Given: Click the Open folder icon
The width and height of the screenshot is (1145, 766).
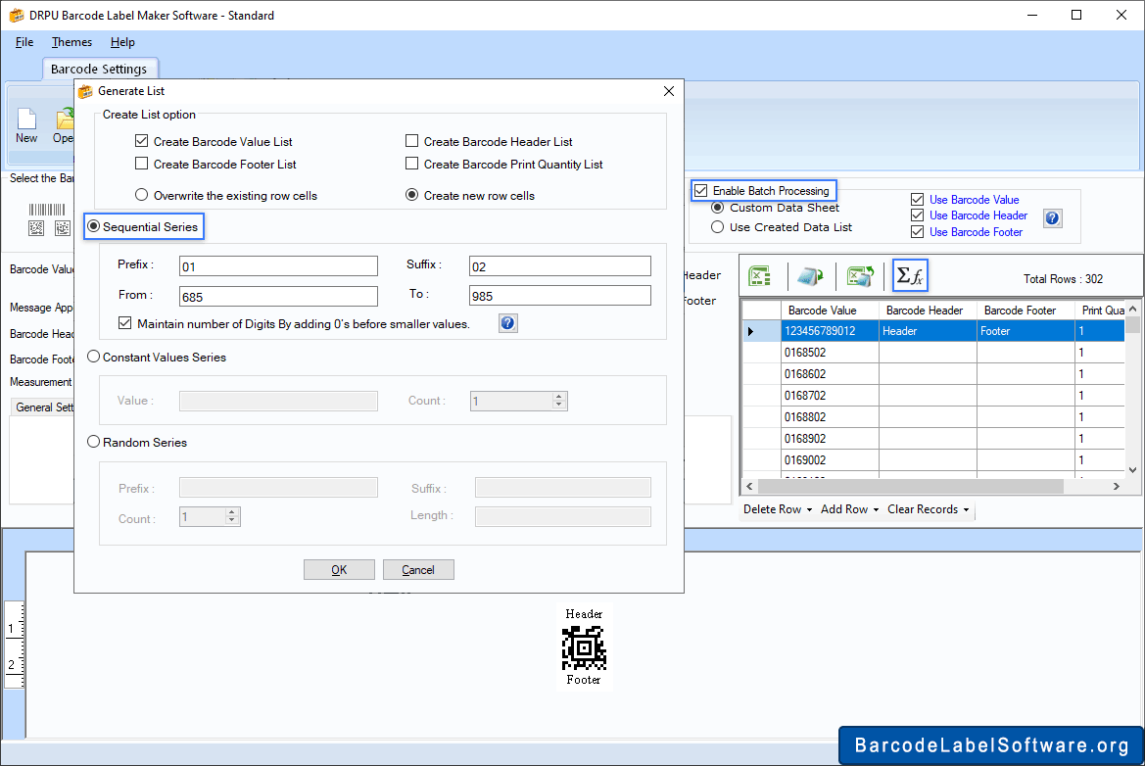Looking at the screenshot, I should point(65,120).
